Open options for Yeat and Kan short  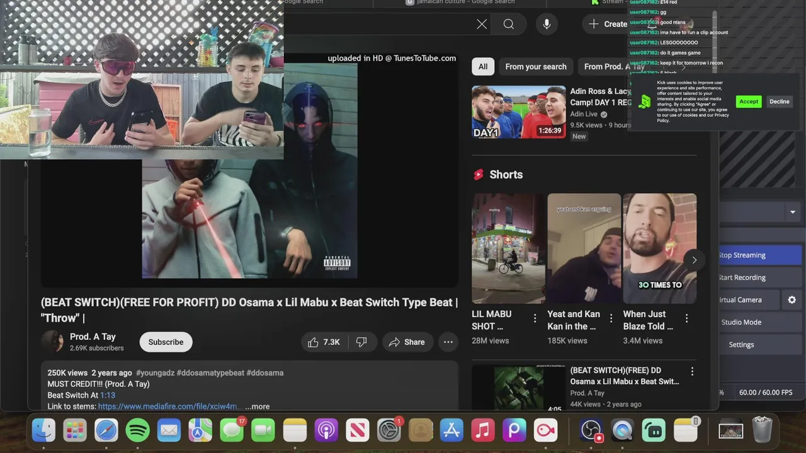[x=611, y=318]
